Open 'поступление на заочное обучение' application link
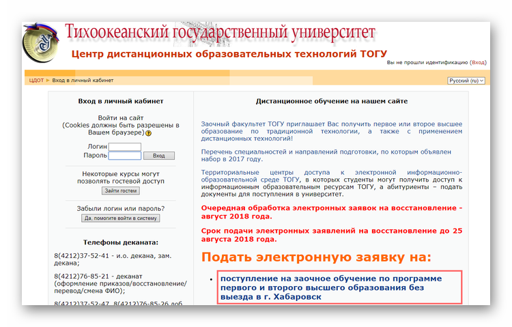 (331, 287)
